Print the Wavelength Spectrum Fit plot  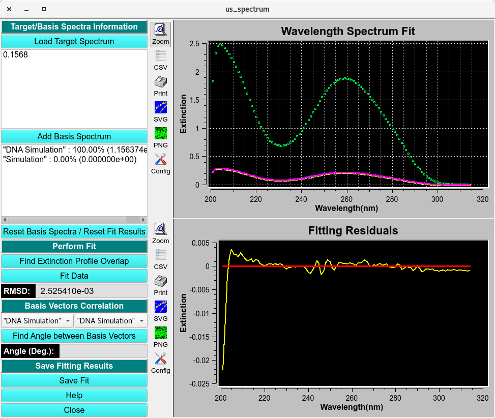point(160,85)
